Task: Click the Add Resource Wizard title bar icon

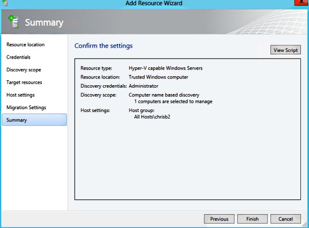Action: pos(5,3)
